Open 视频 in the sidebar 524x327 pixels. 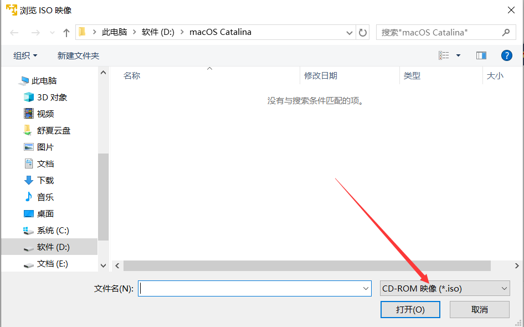click(45, 114)
